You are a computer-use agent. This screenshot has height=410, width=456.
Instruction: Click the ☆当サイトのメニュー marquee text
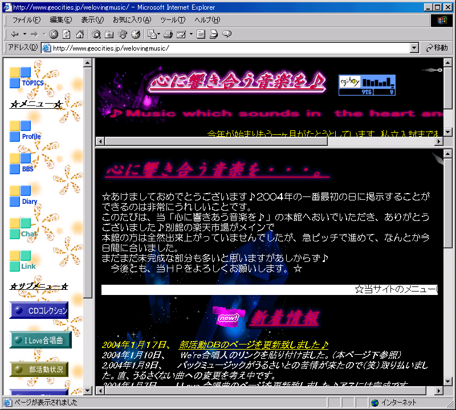pos(396,289)
